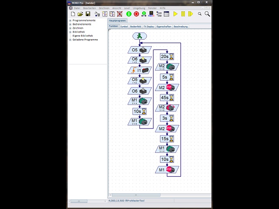Open an existing program file

click(x=80, y=14)
